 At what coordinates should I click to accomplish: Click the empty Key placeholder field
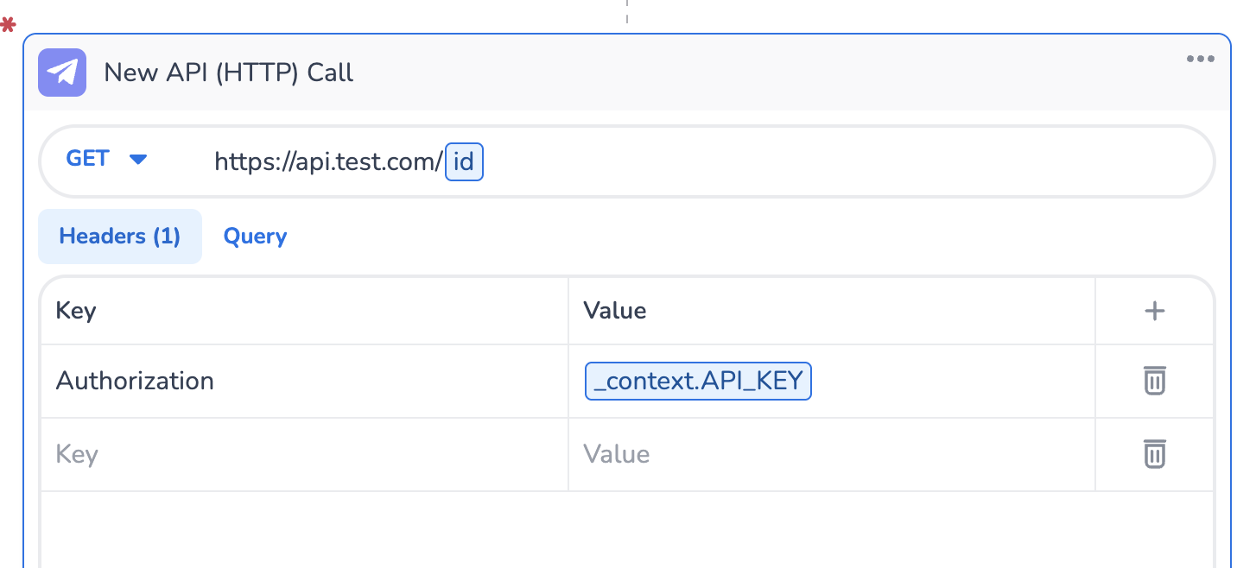[x=77, y=454]
